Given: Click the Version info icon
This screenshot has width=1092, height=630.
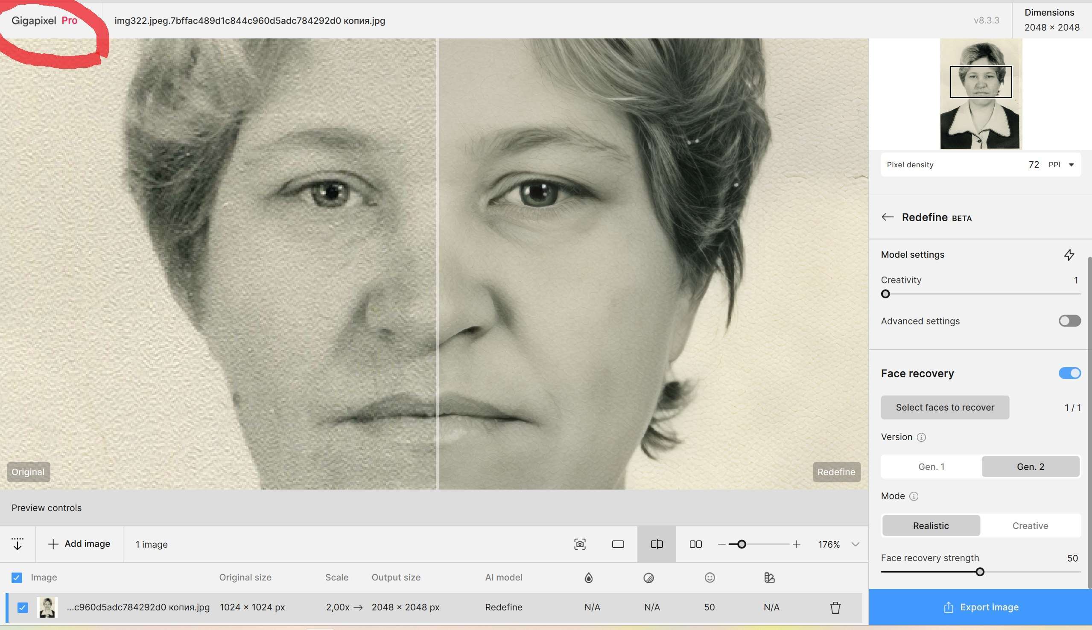Looking at the screenshot, I should (x=922, y=437).
